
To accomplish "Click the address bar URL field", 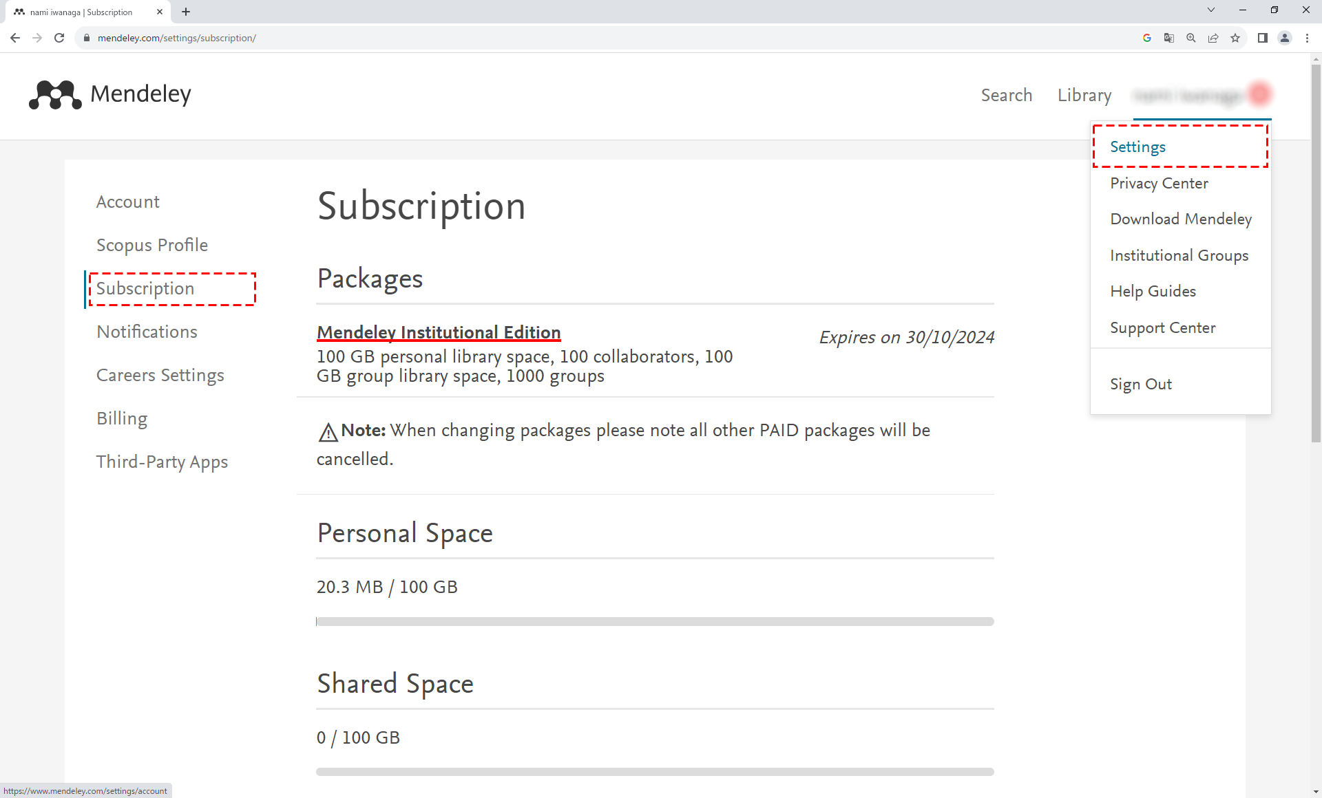I will coord(606,38).
